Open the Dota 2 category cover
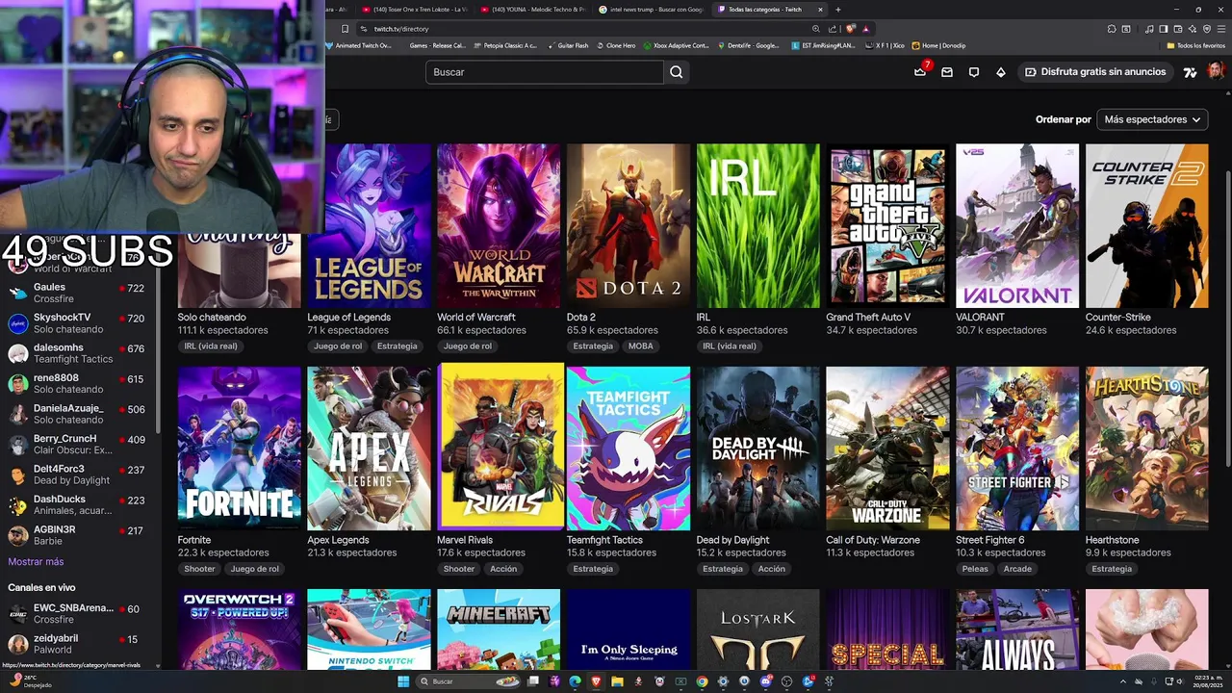Screen dimensions: 1232x693 (x=629, y=226)
